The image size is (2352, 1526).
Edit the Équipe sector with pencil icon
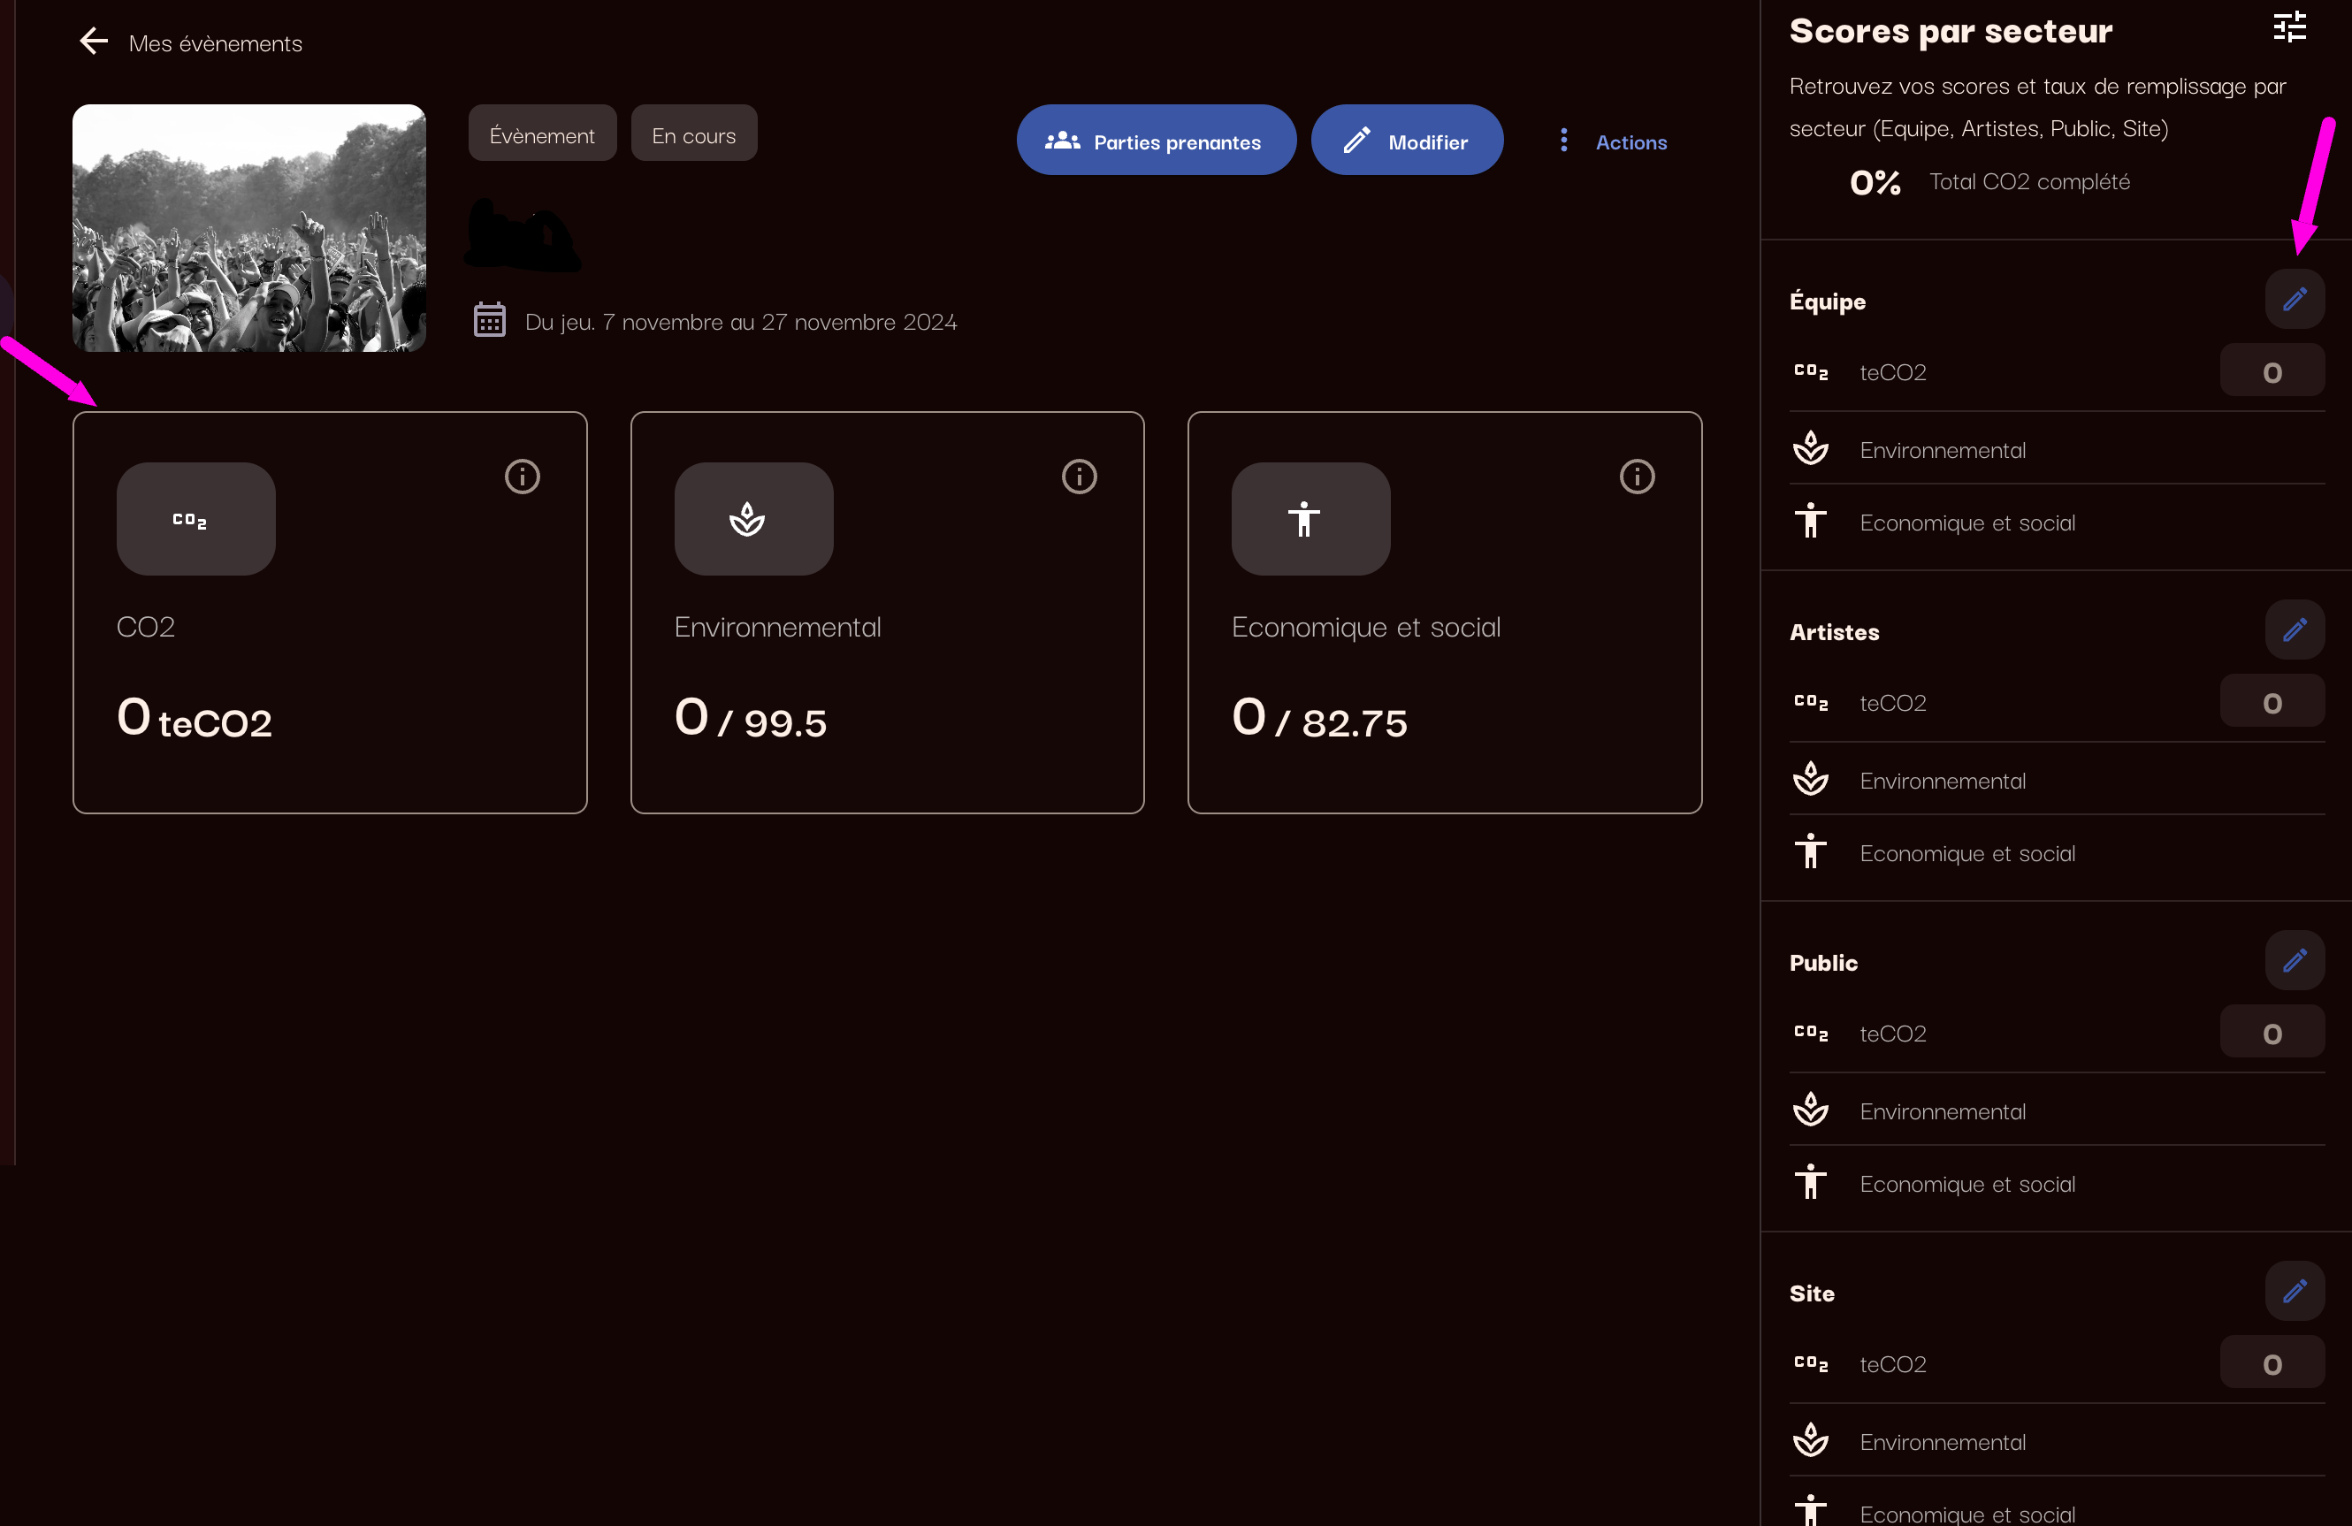click(x=2294, y=300)
